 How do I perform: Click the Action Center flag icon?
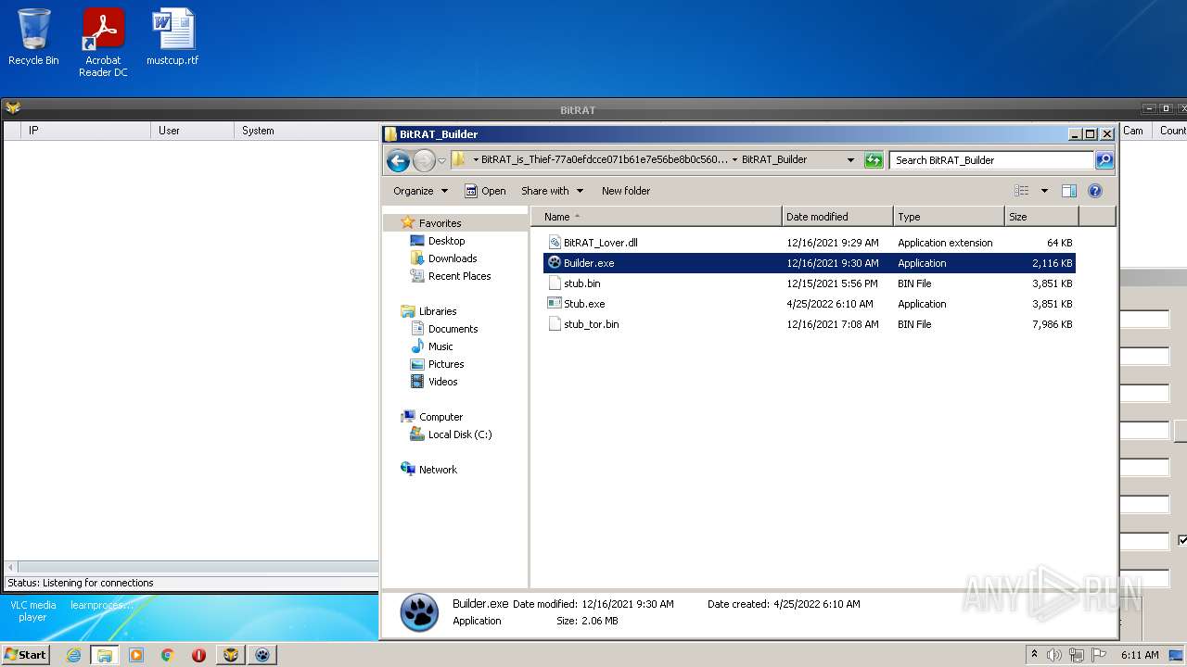[x=1100, y=655]
